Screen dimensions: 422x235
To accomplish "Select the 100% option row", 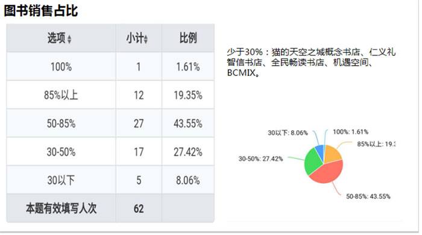I will tap(110, 66).
